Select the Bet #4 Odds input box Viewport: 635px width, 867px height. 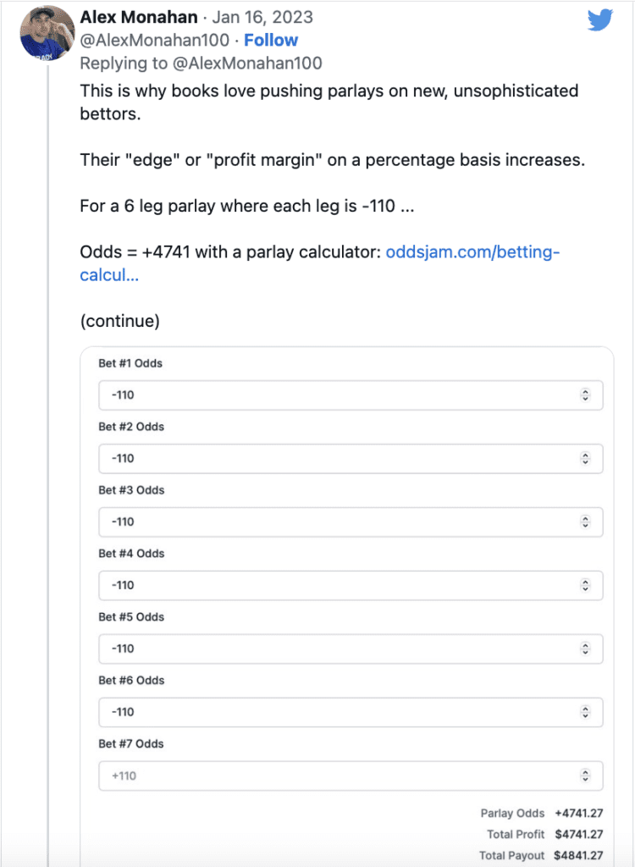click(x=351, y=585)
